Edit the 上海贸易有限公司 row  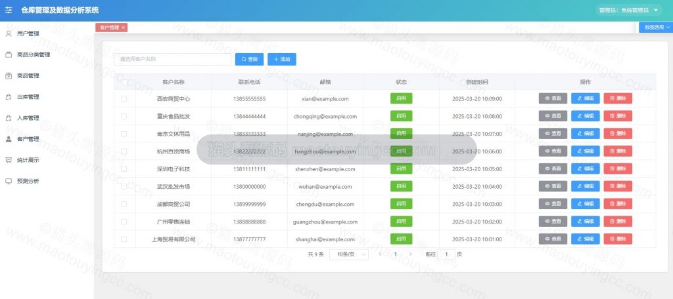[x=586, y=239]
